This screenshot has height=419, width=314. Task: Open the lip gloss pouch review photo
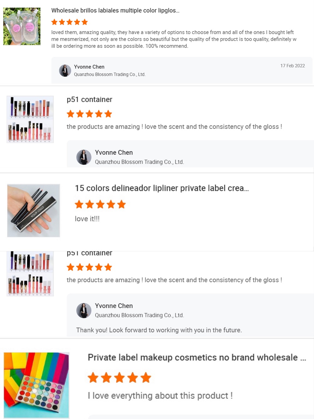22,26
